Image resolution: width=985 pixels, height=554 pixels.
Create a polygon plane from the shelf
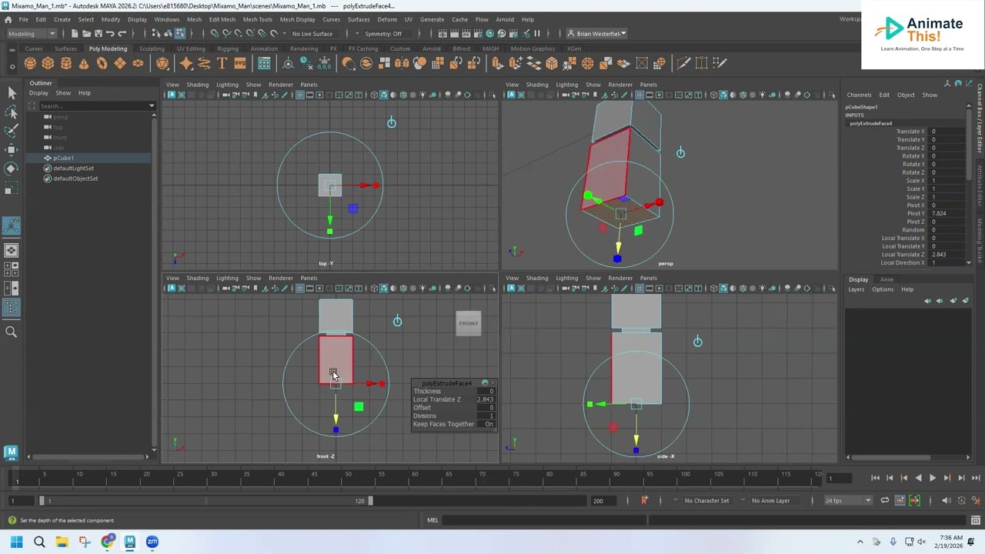click(120, 63)
